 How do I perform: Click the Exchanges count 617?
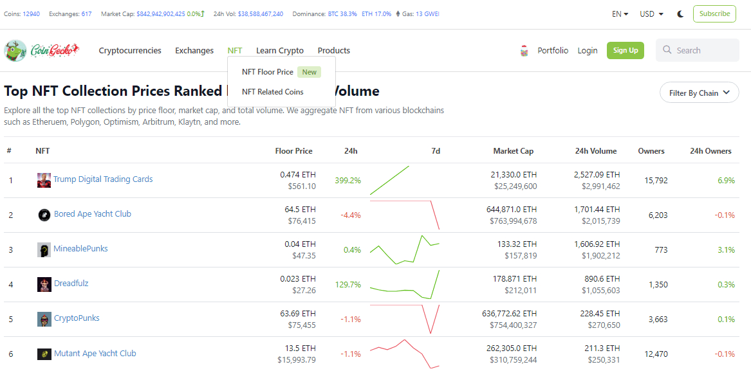(x=87, y=14)
